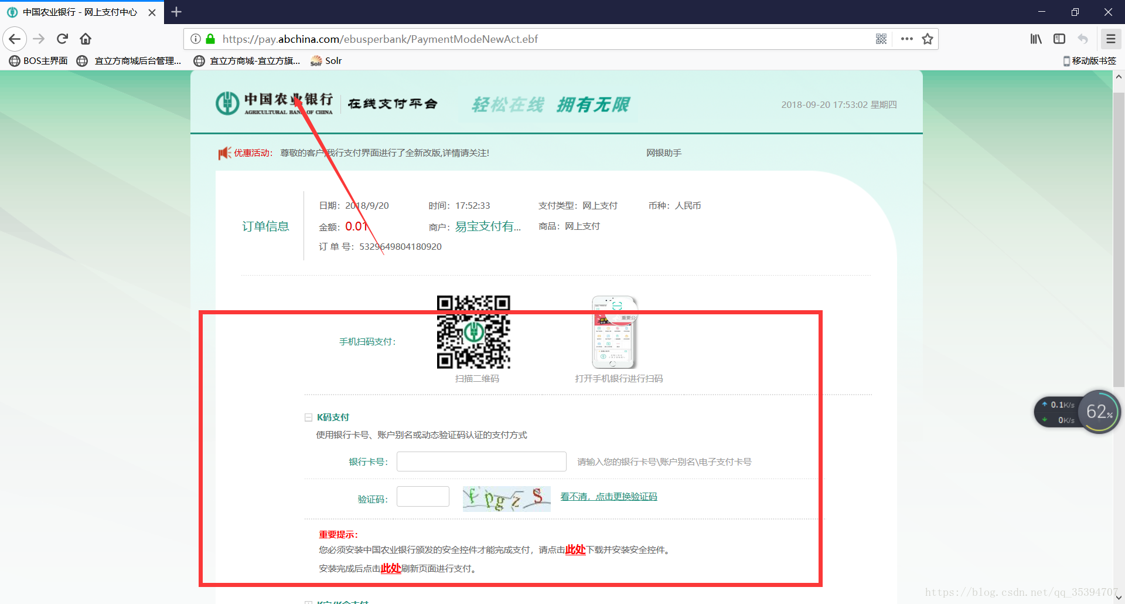This screenshot has width=1125, height=604.
Task: Click the amount 0.01
Action: [357, 226]
